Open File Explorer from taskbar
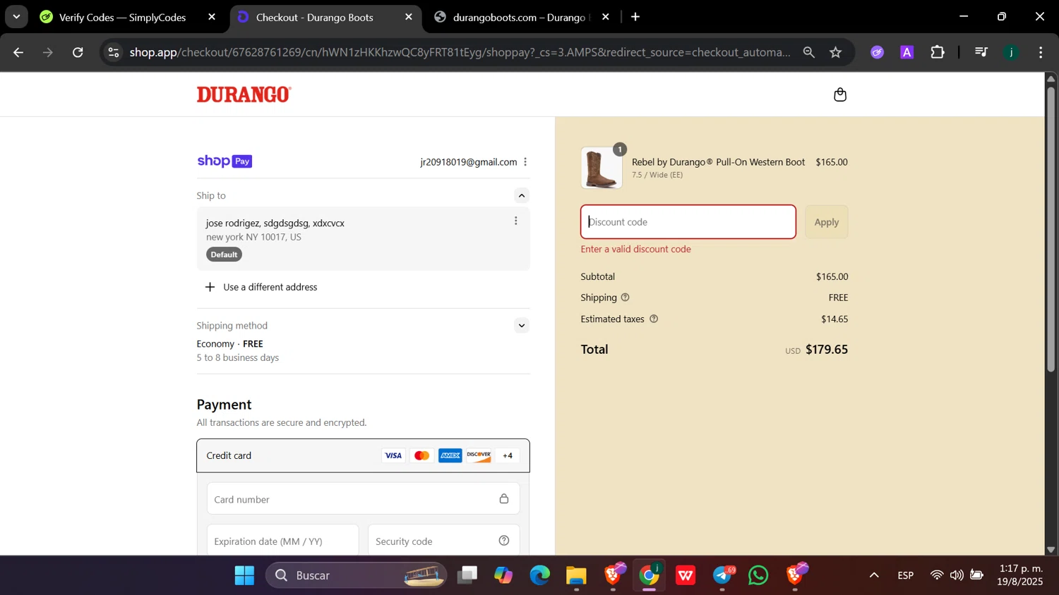The width and height of the screenshot is (1059, 595). [x=576, y=575]
